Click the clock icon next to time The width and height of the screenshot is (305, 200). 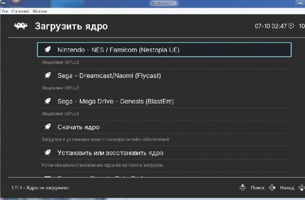coord(291,25)
